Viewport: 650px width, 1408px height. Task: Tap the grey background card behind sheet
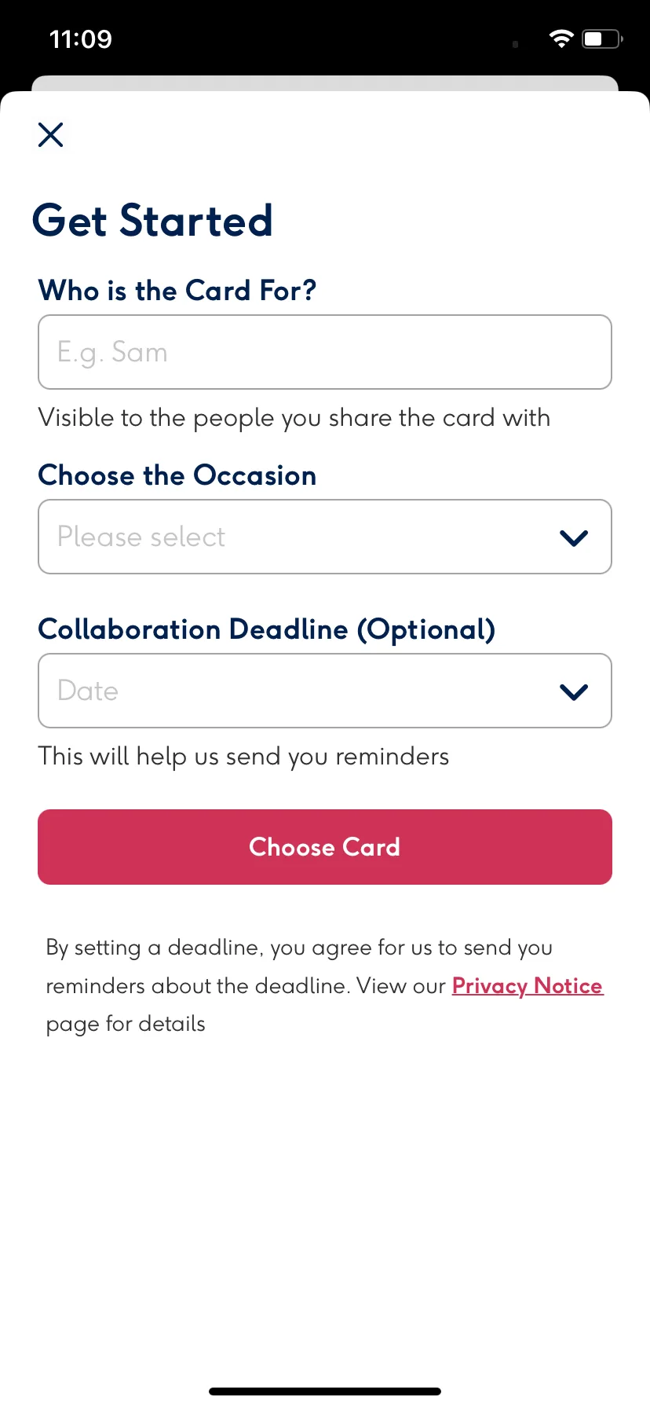click(x=325, y=83)
